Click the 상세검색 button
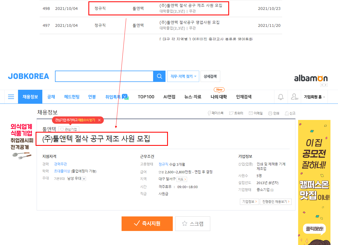Viewport: 338px width, 245px height. 210,76
